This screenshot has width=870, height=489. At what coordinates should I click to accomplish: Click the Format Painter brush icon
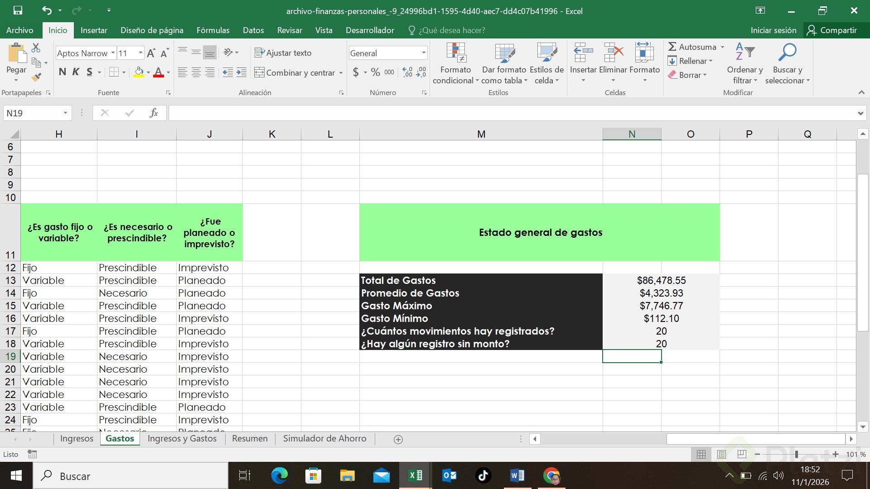36,78
